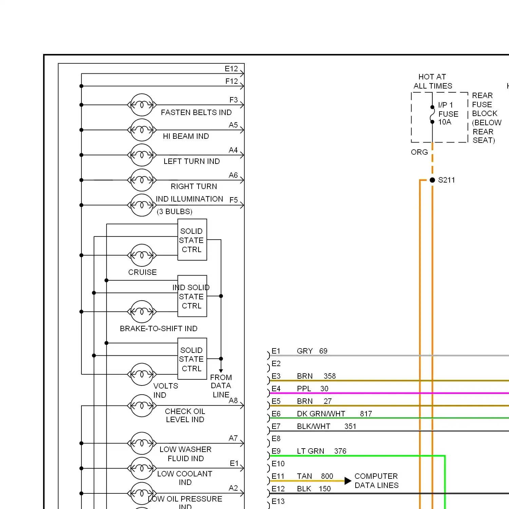
Task: Click the 'I/P 1 FUSE 10A' label
Action: coord(448,113)
